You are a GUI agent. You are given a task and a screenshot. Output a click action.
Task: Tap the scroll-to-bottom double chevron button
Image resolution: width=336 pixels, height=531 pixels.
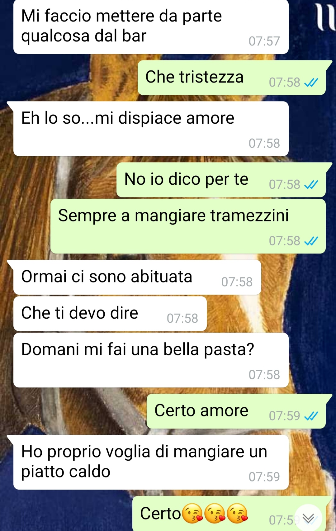click(x=308, y=518)
